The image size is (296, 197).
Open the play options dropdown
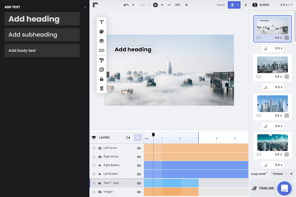pyautogui.click(x=162, y=5)
